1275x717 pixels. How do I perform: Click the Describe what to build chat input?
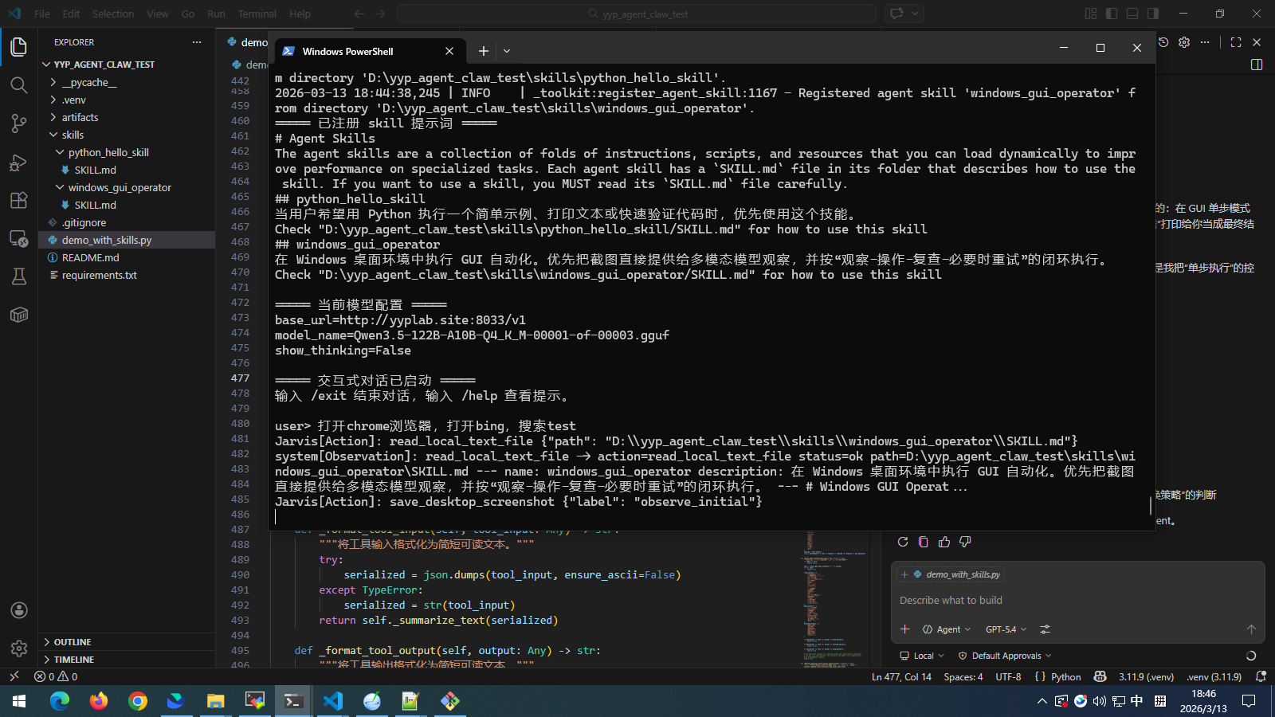(1077, 601)
